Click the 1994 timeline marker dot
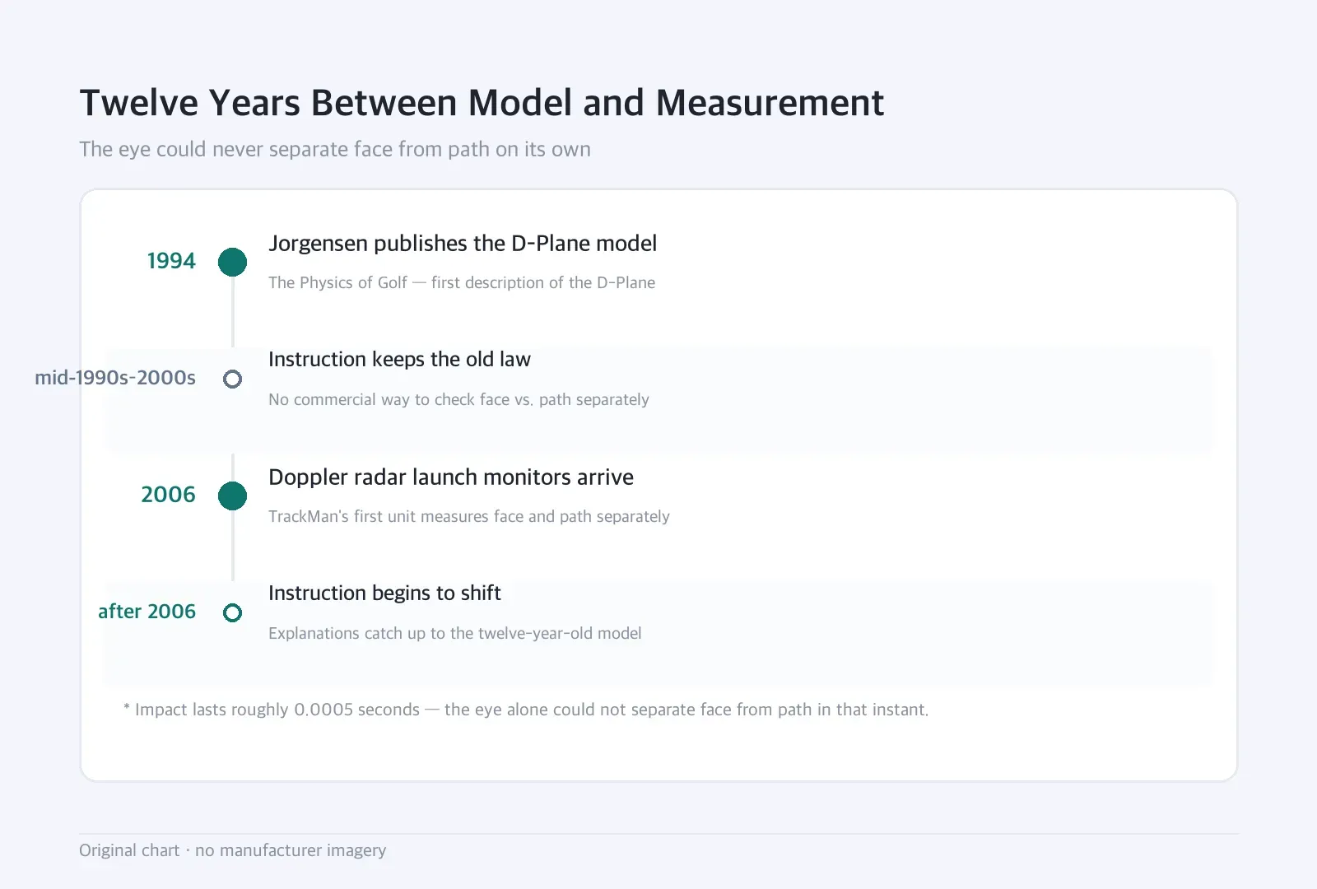The image size is (1317, 889). click(232, 262)
